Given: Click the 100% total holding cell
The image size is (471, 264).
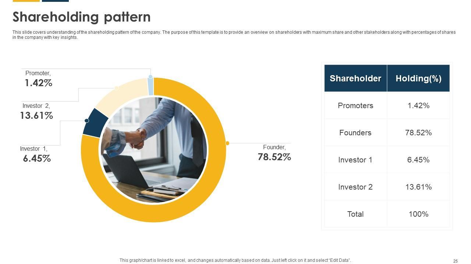Looking at the screenshot, I should tap(418, 214).
